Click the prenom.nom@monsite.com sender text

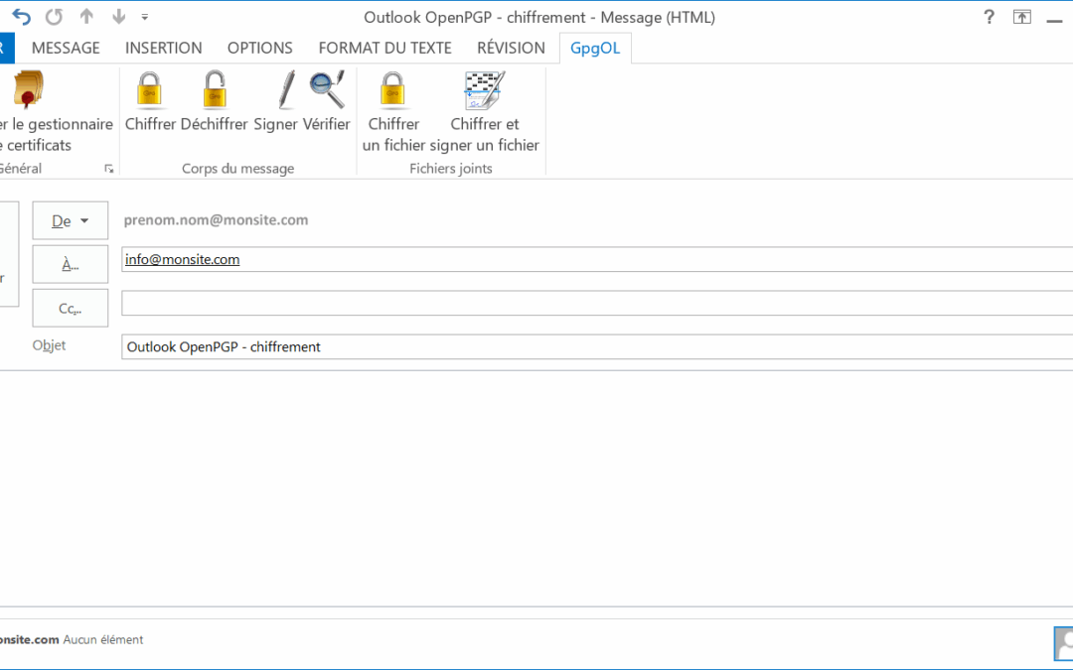point(217,220)
